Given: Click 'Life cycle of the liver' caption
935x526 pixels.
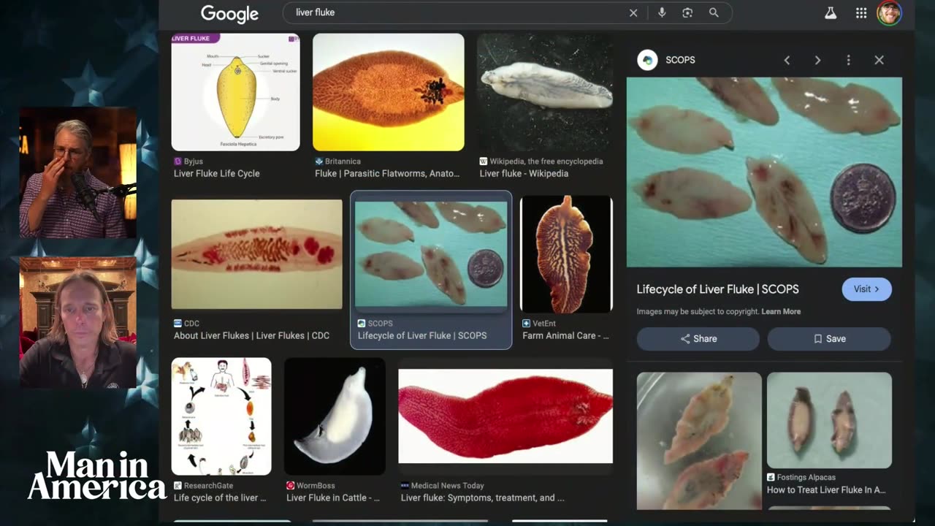Looking at the screenshot, I should click(x=220, y=498).
